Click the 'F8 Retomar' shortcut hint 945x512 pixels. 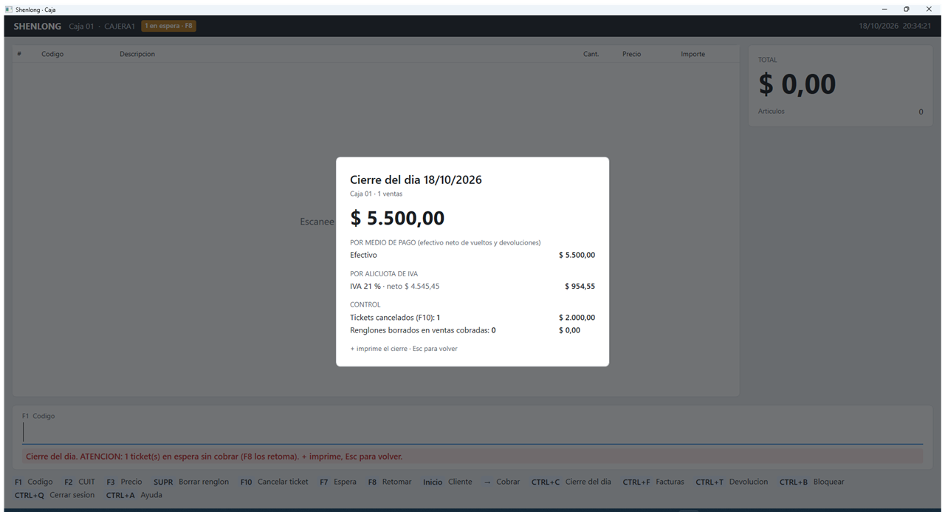click(x=390, y=482)
